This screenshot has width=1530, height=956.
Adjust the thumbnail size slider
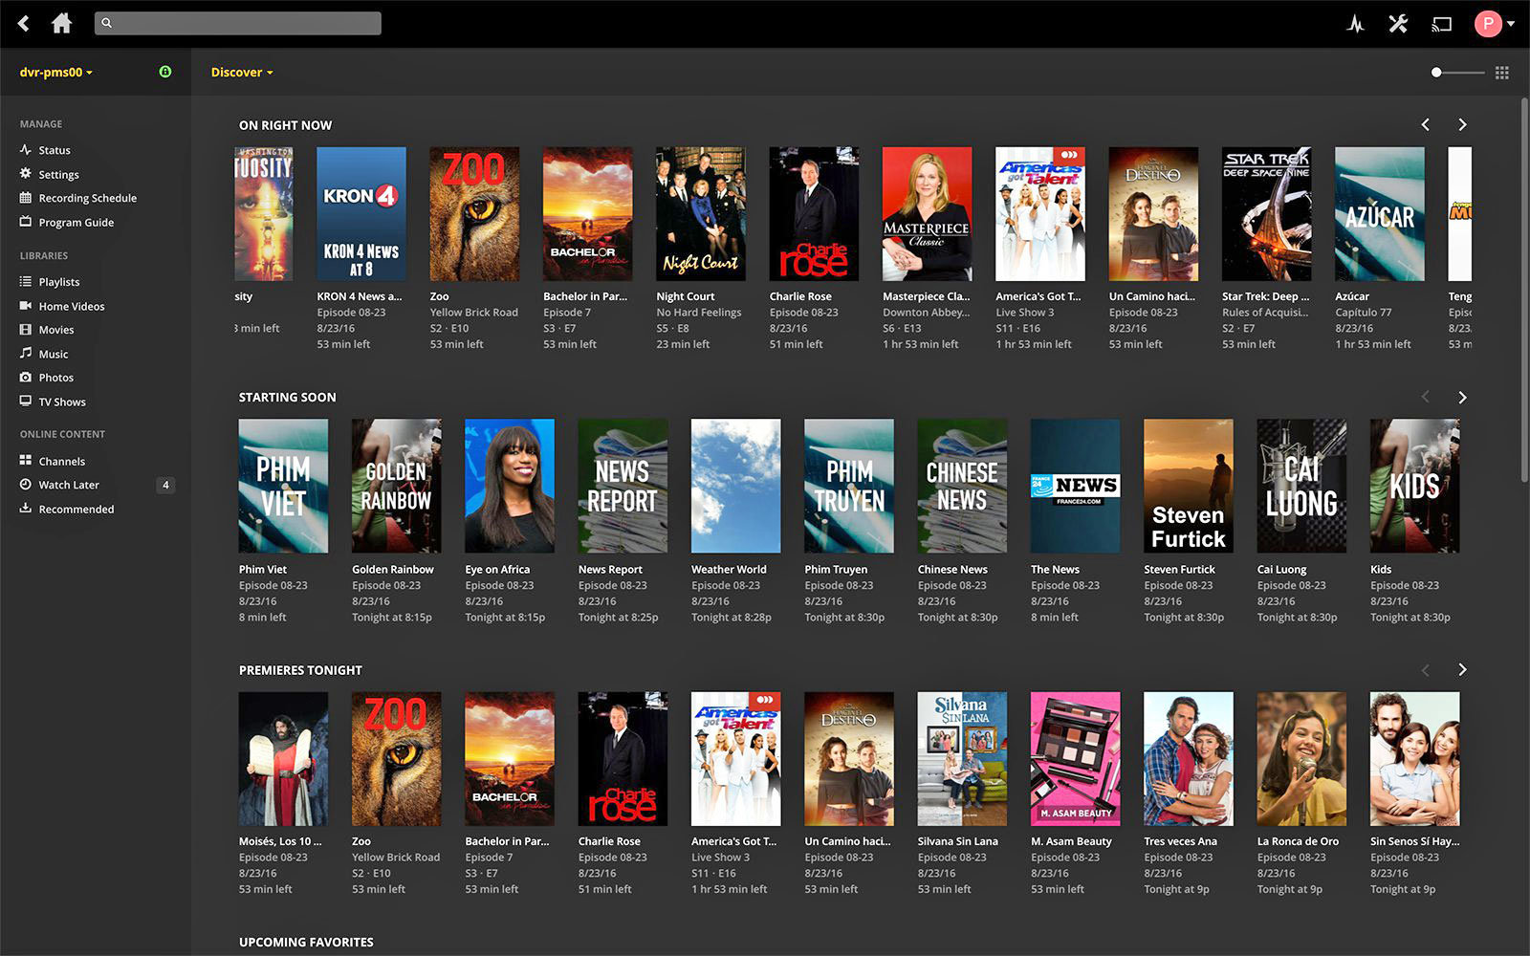[x=1437, y=73]
